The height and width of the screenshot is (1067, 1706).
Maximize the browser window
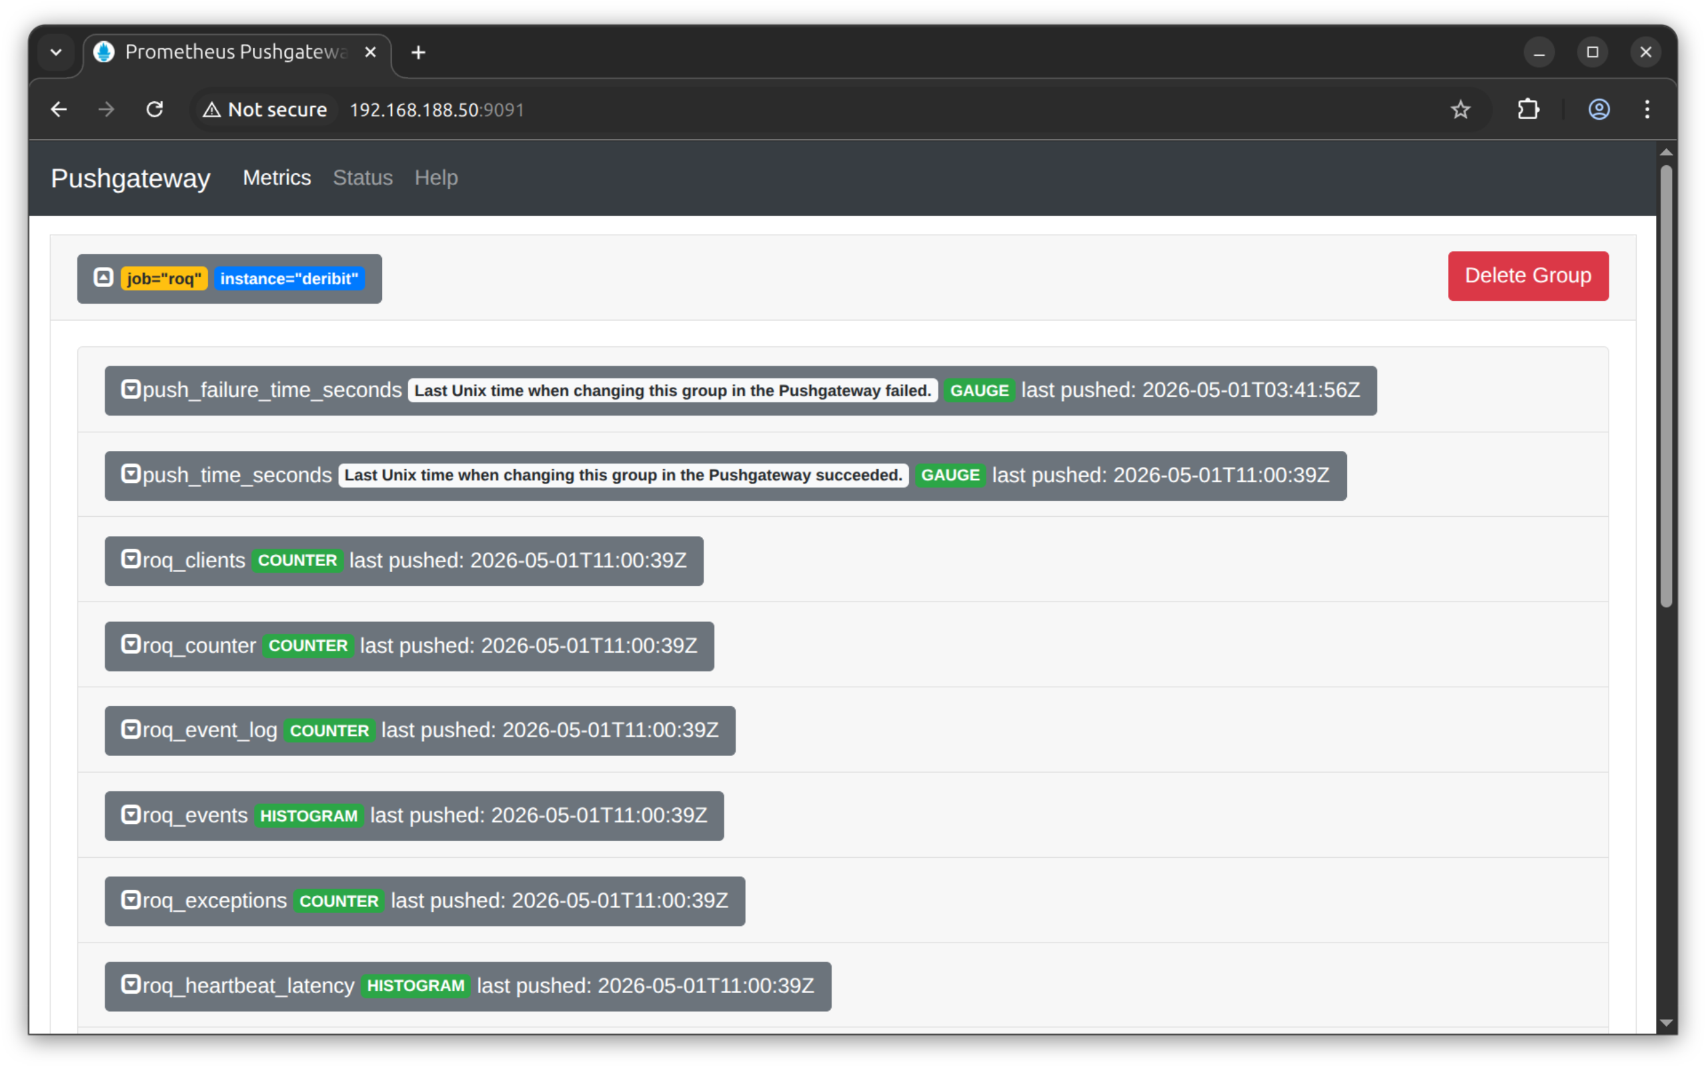click(1592, 52)
